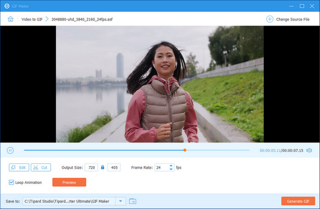
Task: Expand the Save to path dropdown
Action: point(120,201)
